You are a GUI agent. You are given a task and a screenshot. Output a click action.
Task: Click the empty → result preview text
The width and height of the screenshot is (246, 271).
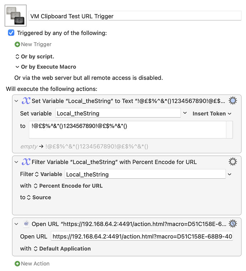(84, 147)
